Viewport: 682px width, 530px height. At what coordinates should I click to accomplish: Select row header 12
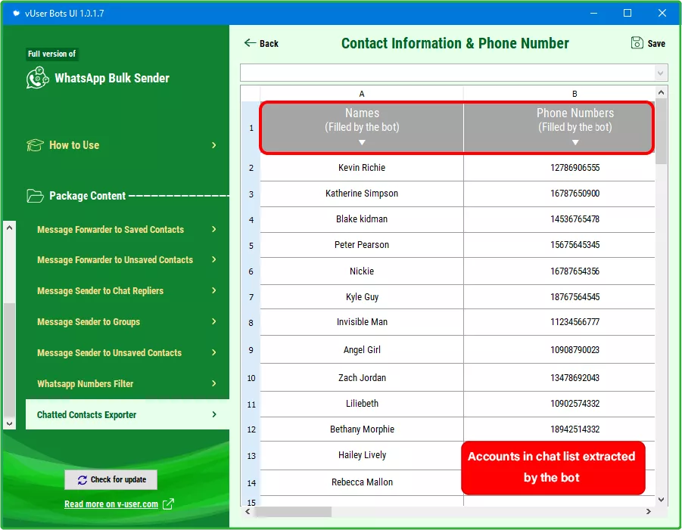tap(251, 429)
